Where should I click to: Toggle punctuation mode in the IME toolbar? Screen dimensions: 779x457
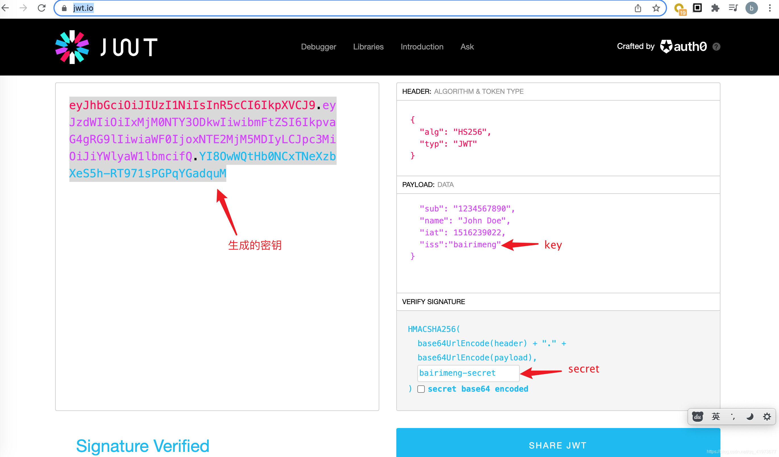click(733, 417)
